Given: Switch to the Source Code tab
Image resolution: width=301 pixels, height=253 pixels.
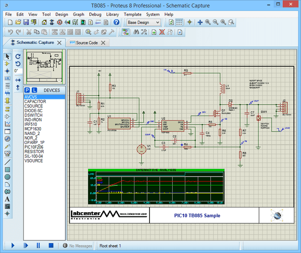Looking at the screenshot, I should pos(87,43).
